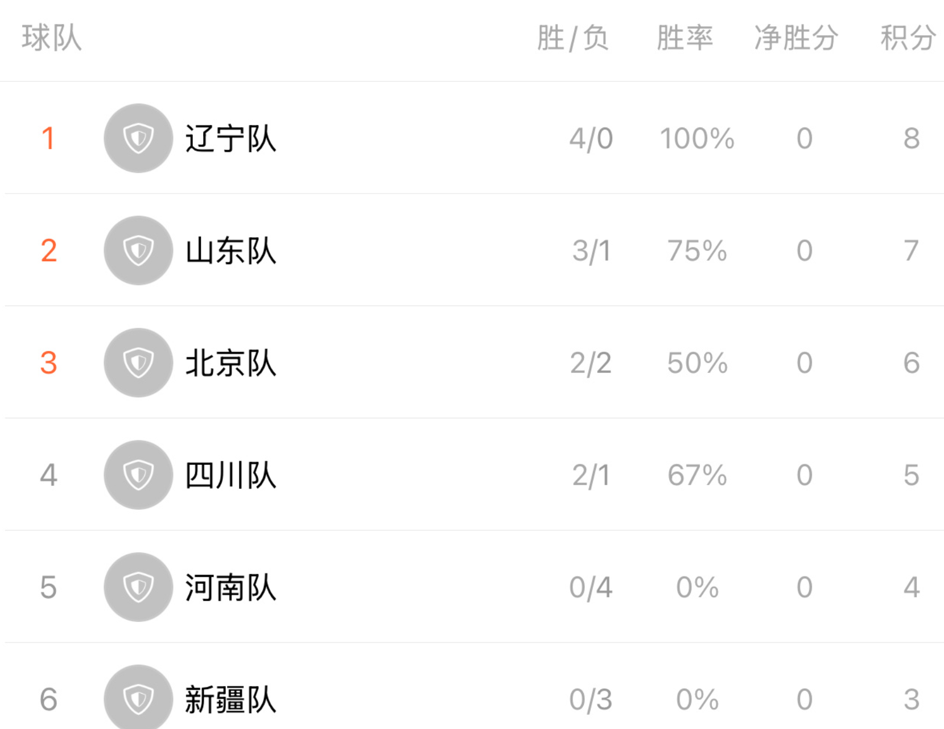Screen dimensions: 944x729
Task: Click the 球队 column header
Action: pyautogui.click(x=52, y=38)
